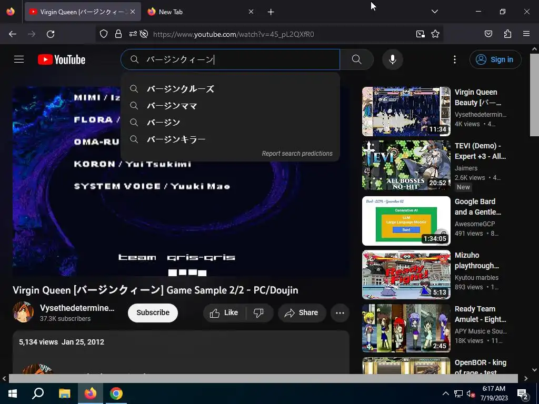Open Vysethedetermined channel avatar
This screenshot has height=404, width=539.
point(23,312)
